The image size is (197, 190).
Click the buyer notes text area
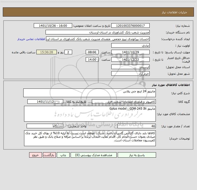90,138
